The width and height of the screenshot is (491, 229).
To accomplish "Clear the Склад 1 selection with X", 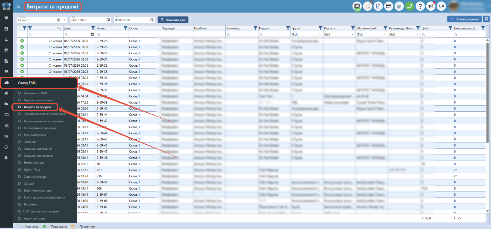I will (x=58, y=20).
